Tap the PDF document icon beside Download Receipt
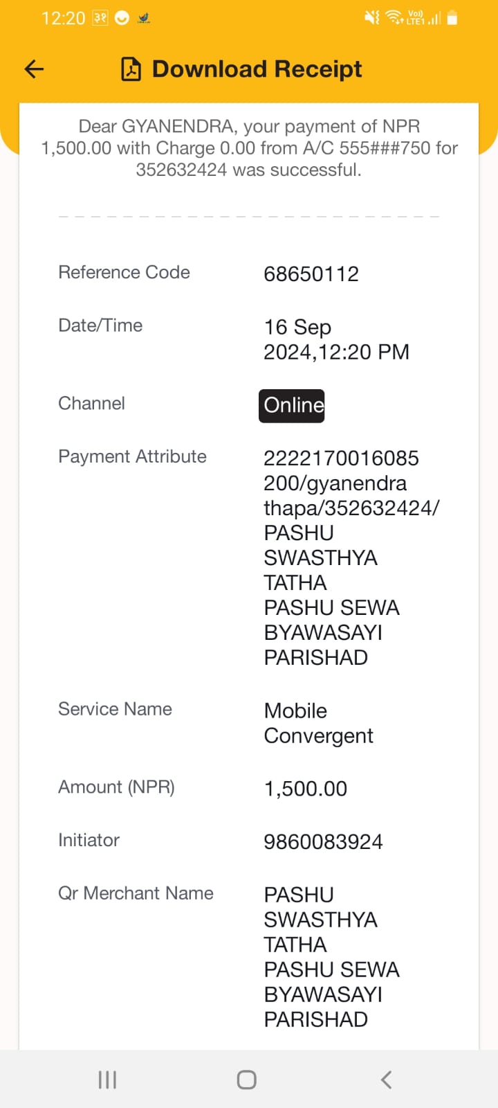 131,69
